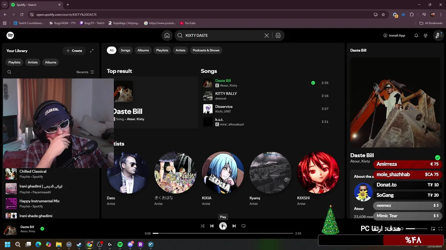446x250 pixels.
Task: Open the Recents sort dropdown
Action: click(85, 72)
